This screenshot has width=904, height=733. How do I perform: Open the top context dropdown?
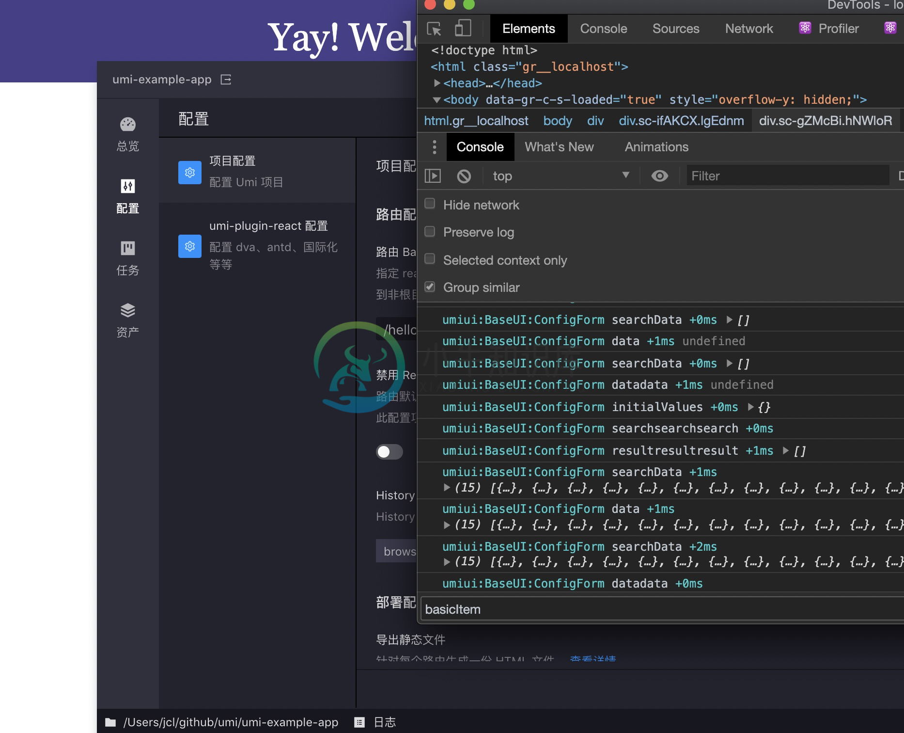561,176
